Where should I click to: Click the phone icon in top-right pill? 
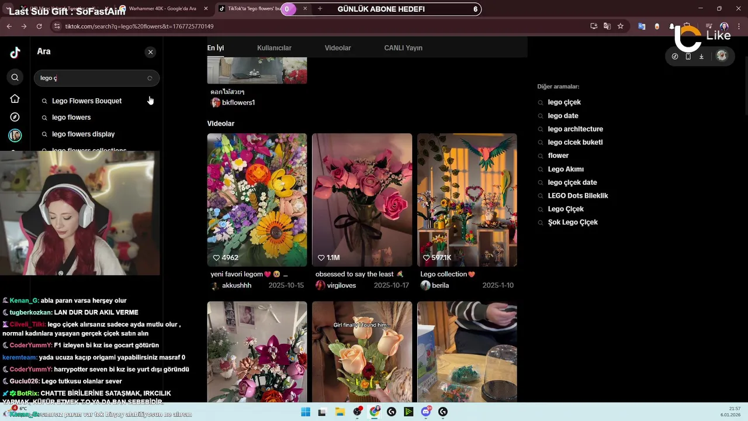click(688, 56)
